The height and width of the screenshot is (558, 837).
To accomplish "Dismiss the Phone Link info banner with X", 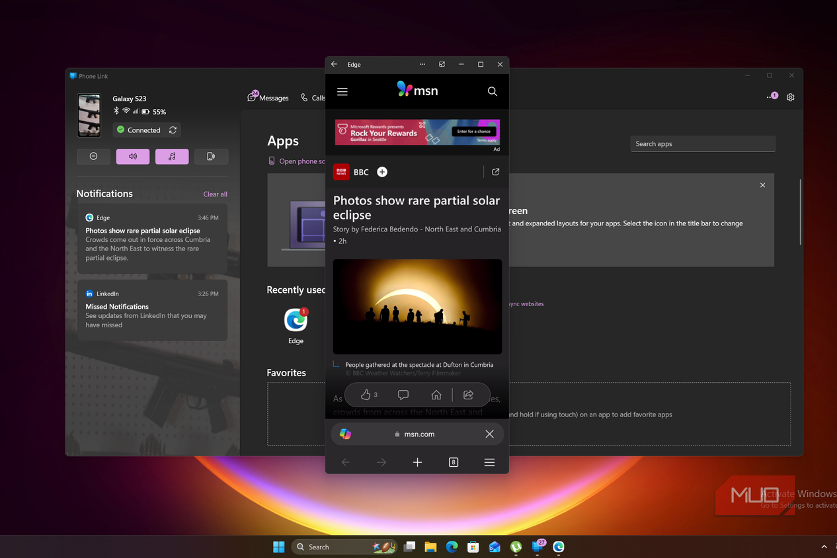I will [762, 185].
